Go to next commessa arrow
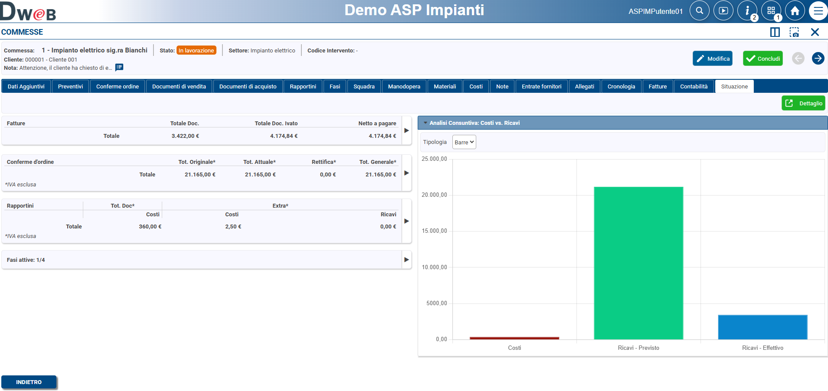This screenshot has width=828, height=391. 818,59
